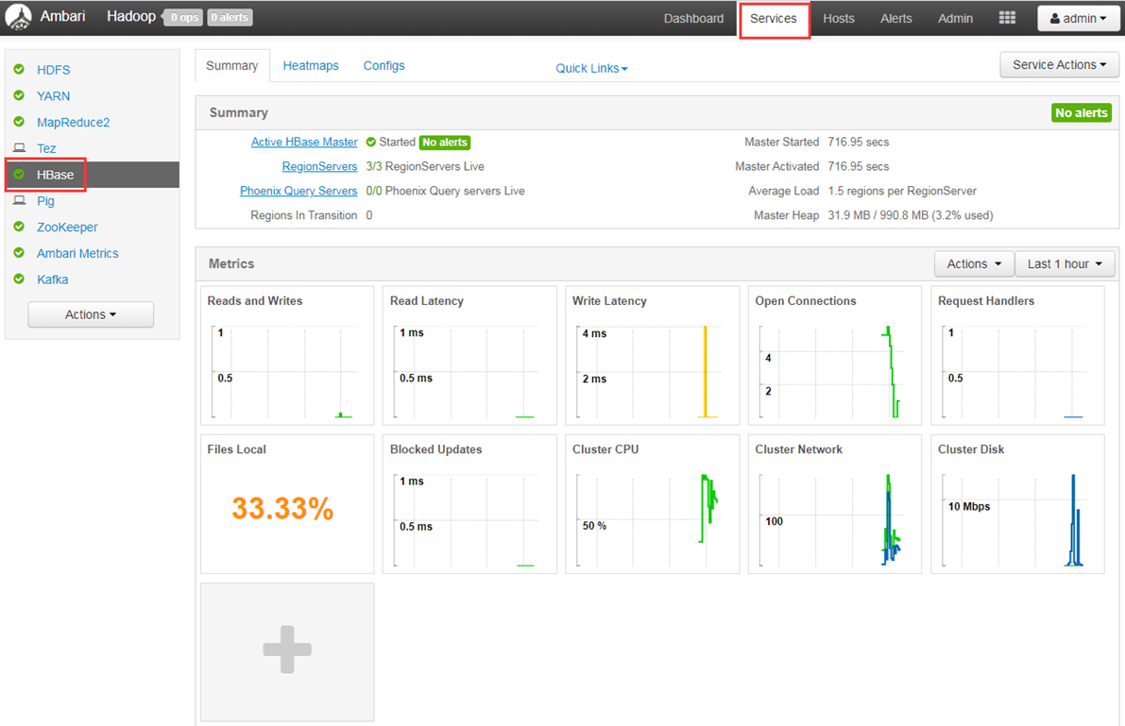Select the HBase service
The image size is (1125, 726).
55,175
